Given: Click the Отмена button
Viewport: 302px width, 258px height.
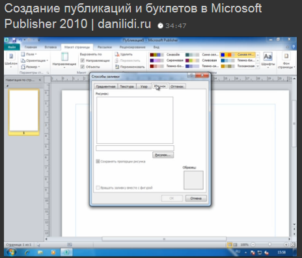Looking at the screenshot, I should point(196,198).
